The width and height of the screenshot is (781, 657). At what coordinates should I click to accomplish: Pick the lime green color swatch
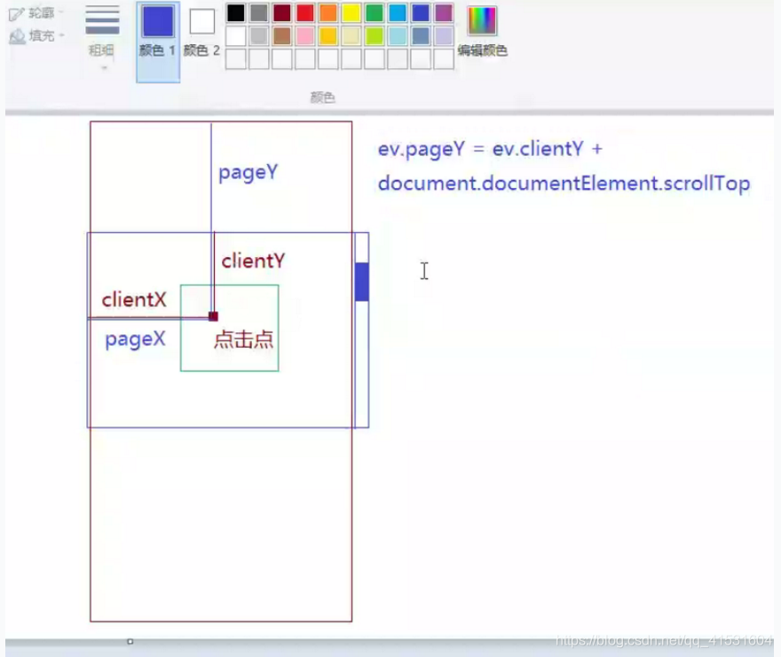click(374, 35)
